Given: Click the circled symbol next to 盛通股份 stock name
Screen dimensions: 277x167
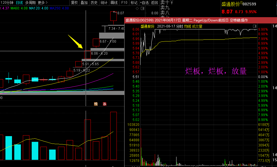Looking at the screenshot, I should [241, 3].
